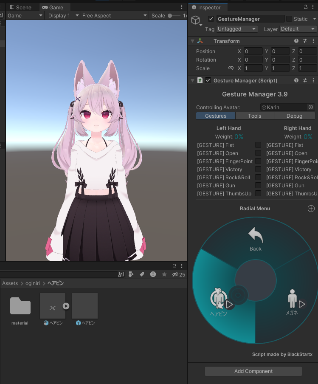Open the Tools tab in Gesture Manager
Image resolution: width=318 pixels, height=384 pixels.
[x=255, y=116]
